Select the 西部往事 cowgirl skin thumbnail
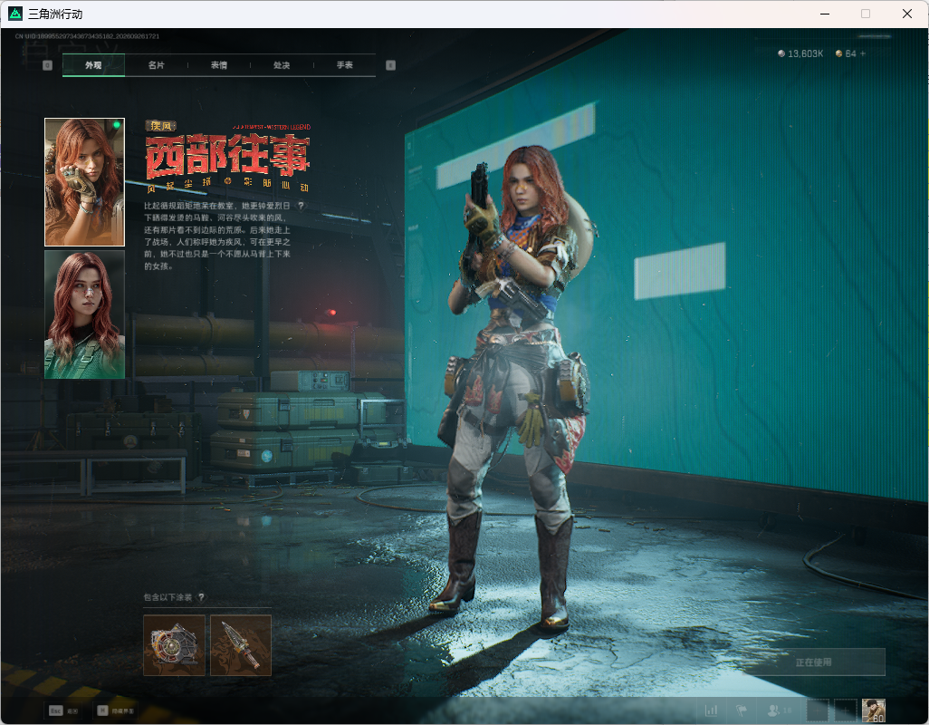 pyautogui.click(x=85, y=182)
